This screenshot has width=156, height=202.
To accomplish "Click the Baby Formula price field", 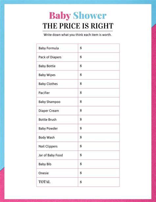I will [x=99, y=48].
